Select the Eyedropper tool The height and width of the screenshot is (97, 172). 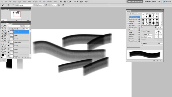(5, 30)
